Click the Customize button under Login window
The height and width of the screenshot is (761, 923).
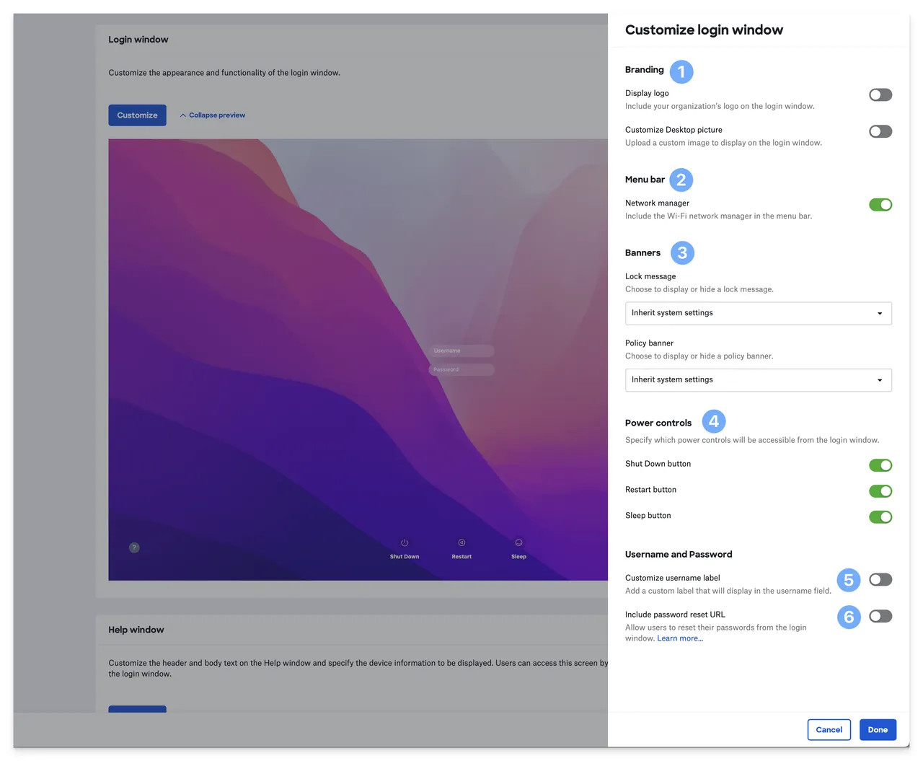tap(137, 115)
